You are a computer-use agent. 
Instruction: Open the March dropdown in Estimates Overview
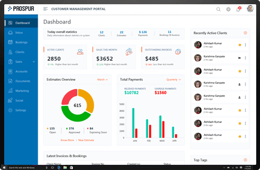tap(102, 79)
